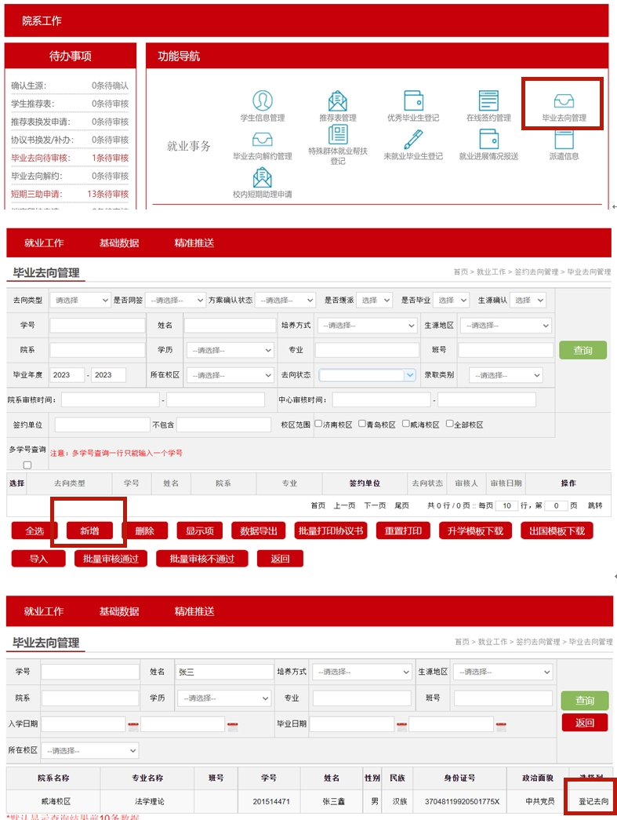Open calendar for 入学日期 end date
Screen dimensions: 617x820
tap(233, 726)
